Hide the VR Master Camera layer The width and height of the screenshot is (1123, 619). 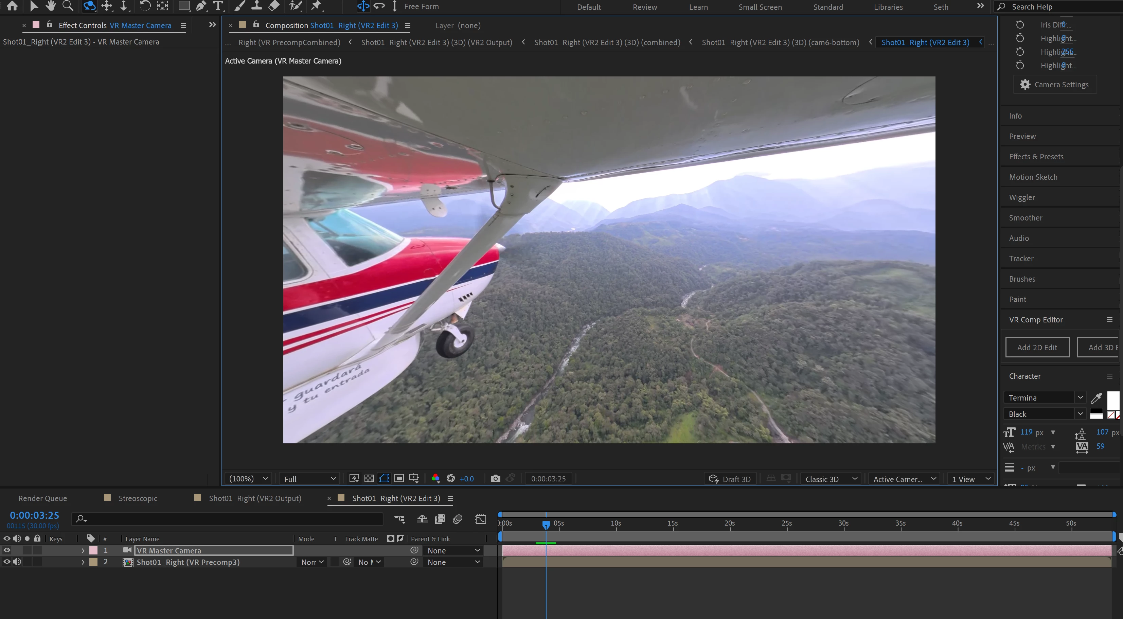pyautogui.click(x=7, y=550)
